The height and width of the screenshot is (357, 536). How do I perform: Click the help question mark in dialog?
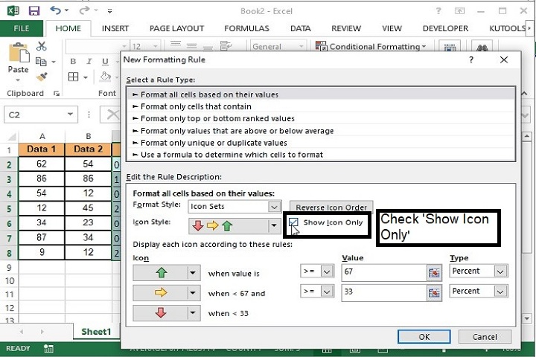(x=471, y=59)
